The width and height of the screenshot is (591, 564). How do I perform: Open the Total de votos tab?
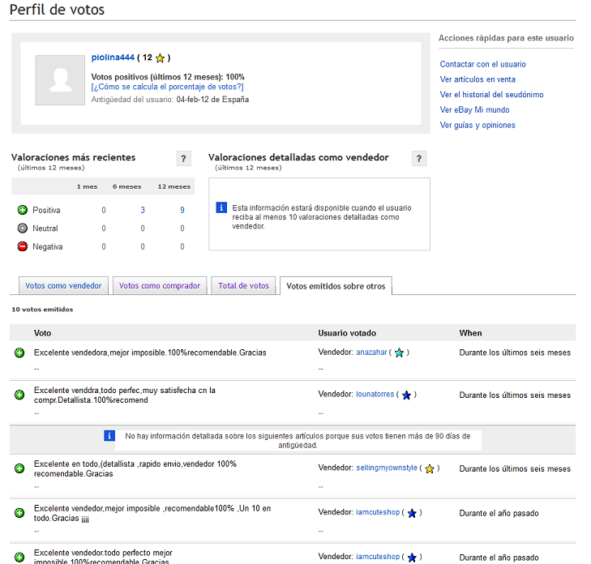click(243, 286)
